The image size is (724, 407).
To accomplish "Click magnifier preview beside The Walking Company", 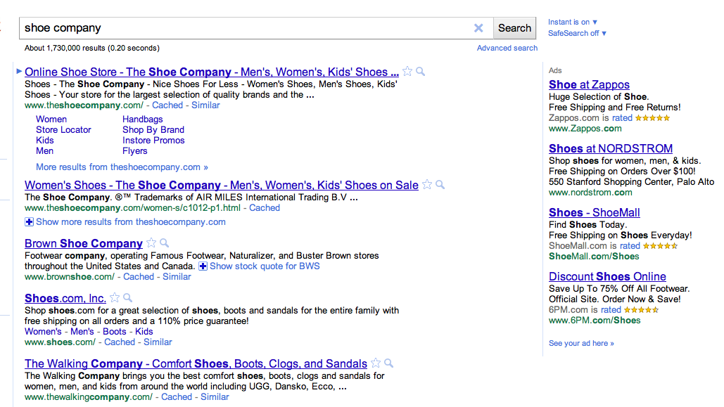I will [389, 363].
